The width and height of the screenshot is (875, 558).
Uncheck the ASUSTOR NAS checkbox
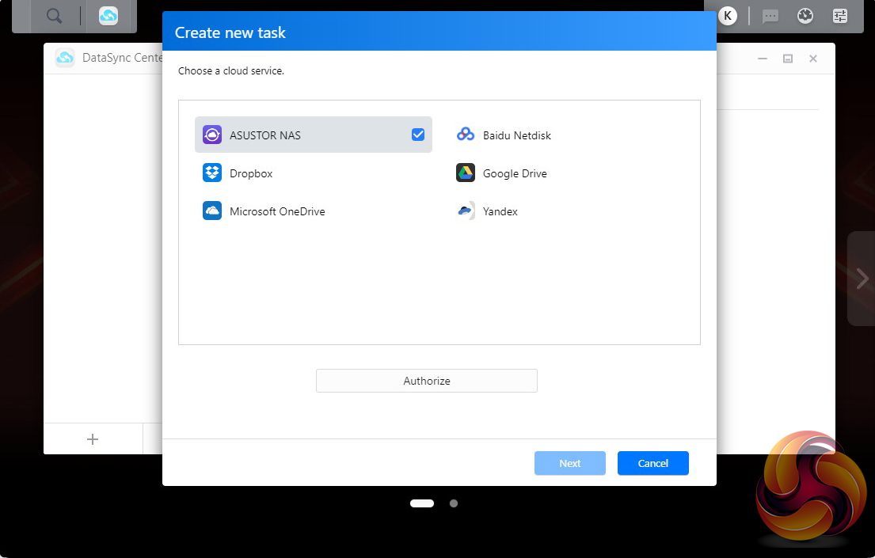(418, 135)
